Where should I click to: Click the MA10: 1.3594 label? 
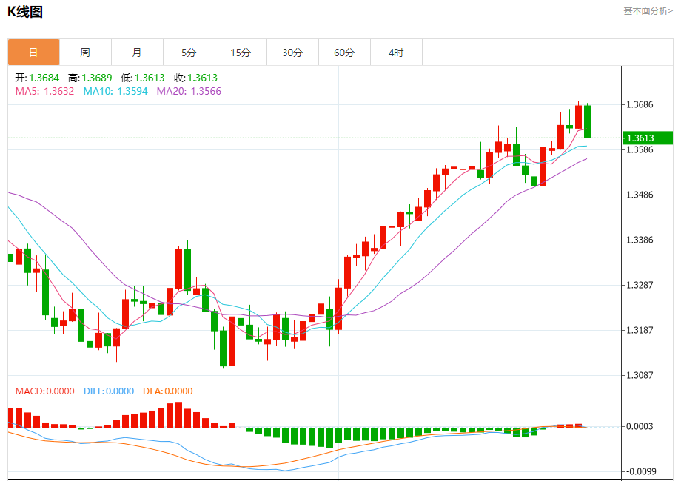[115, 91]
